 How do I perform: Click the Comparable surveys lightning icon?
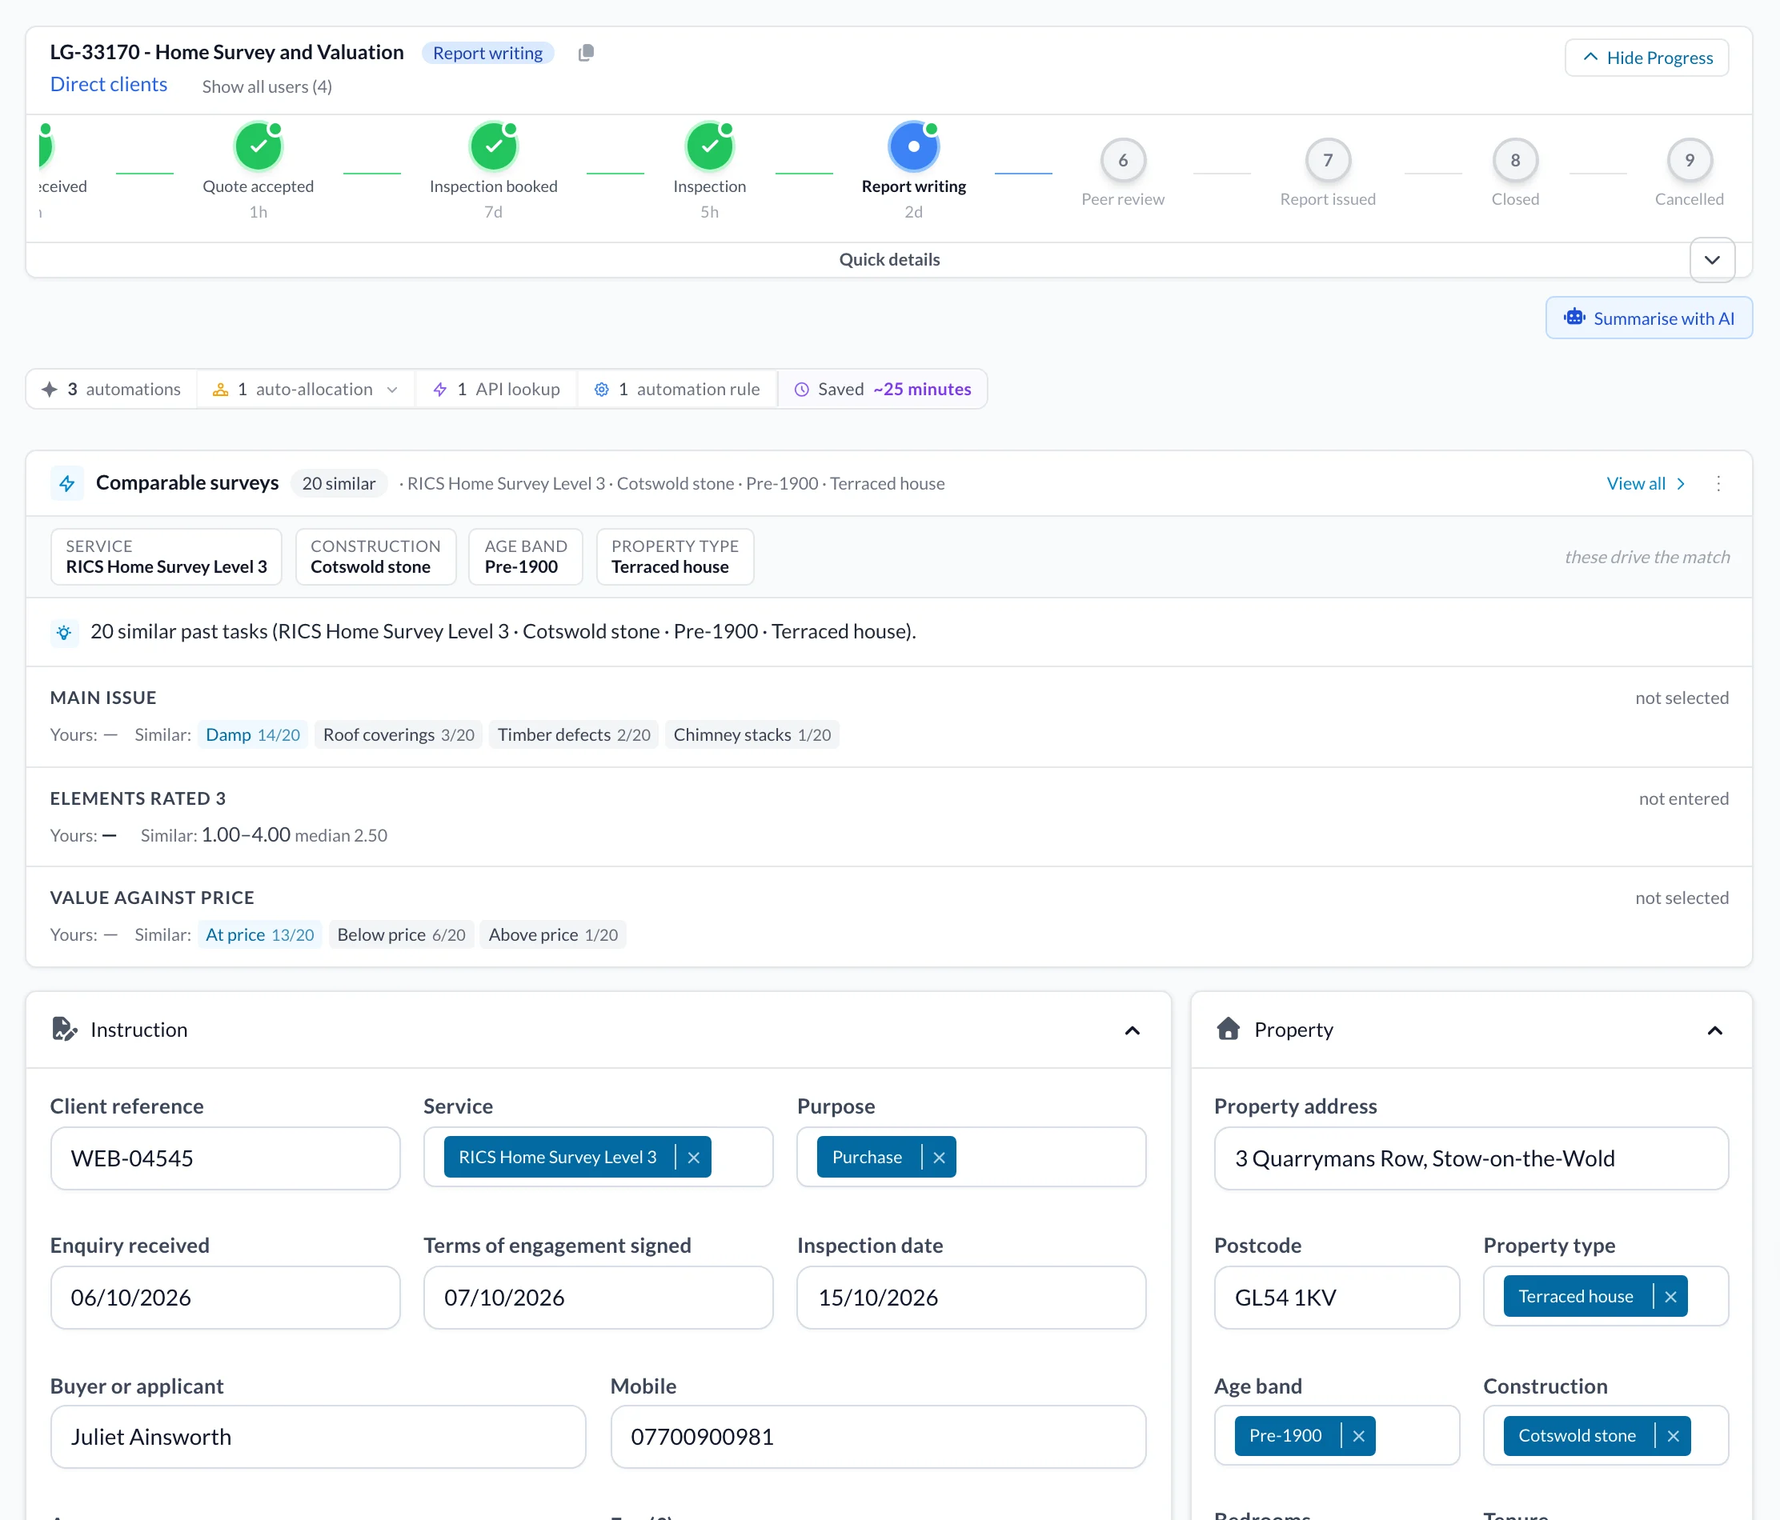click(x=67, y=483)
